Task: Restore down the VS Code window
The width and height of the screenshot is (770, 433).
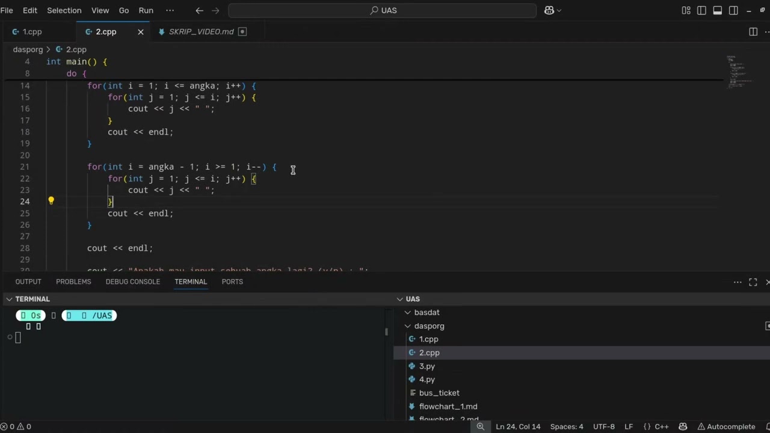Action: [763, 10]
